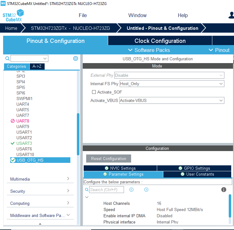Viewport: 234px width, 230px height.
Task: Select the Categories tab
Action: (16, 67)
